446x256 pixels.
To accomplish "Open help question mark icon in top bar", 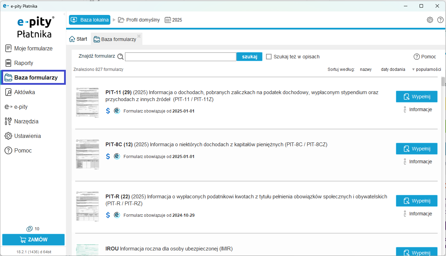I will (x=440, y=20).
